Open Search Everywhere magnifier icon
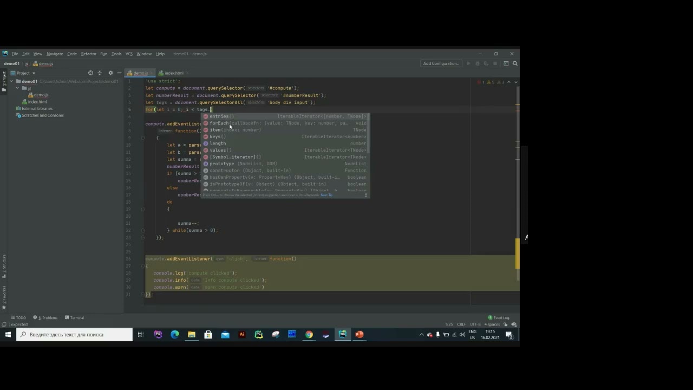The height and width of the screenshot is (390, 693). [x=515, y=63]
